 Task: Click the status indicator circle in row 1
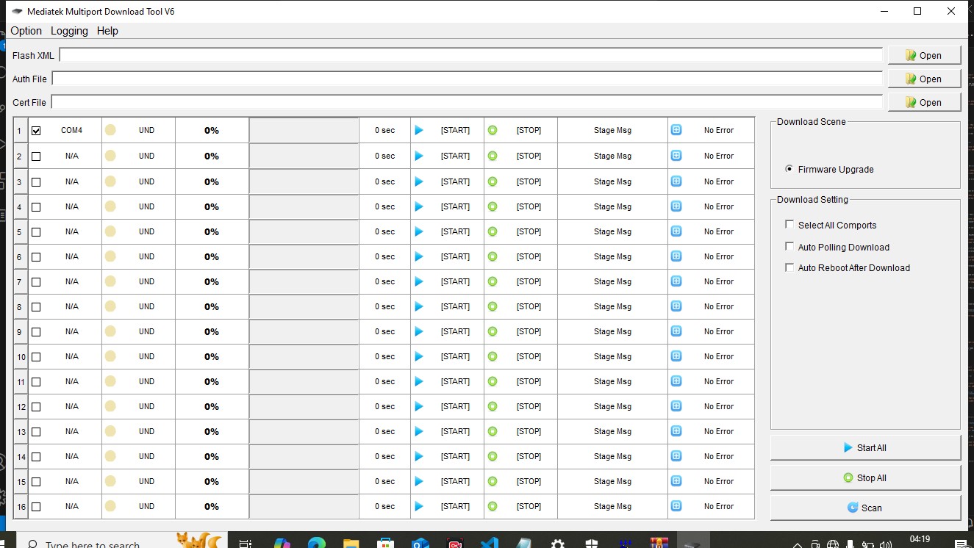(x=110, y=130)
